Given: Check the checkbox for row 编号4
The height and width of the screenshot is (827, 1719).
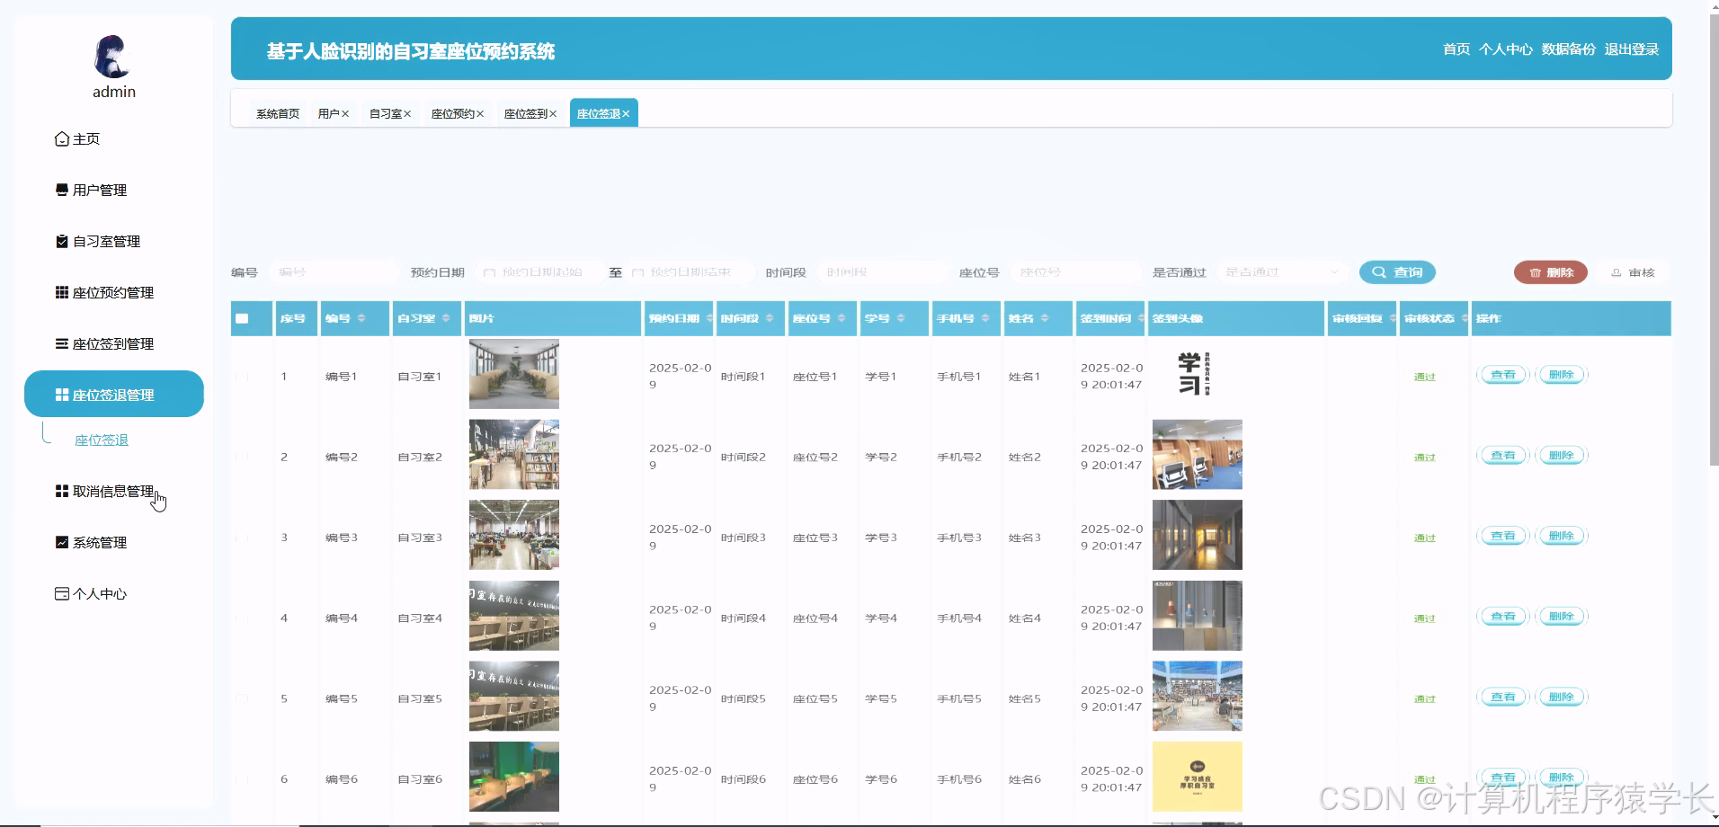Looking at the screenshot, I should [x=242, y=618].
